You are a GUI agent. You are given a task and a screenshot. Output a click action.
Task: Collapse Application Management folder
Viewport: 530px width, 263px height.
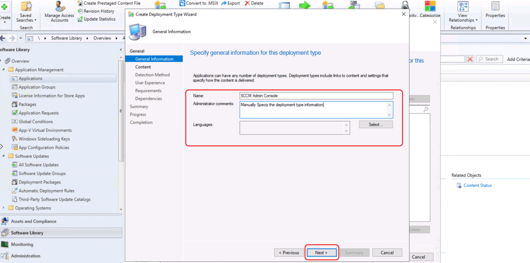point(3,69)
